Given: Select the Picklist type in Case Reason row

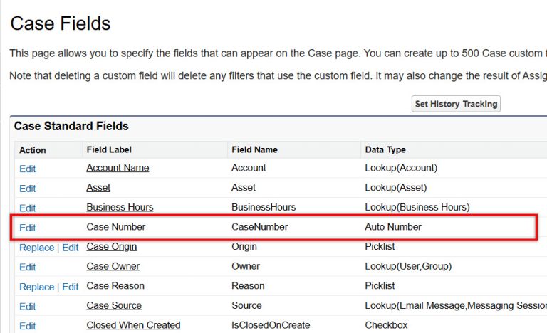Looking at the screenshot, I should click(380, 286).
